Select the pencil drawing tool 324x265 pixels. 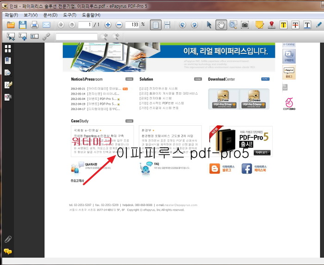point(319,25)
